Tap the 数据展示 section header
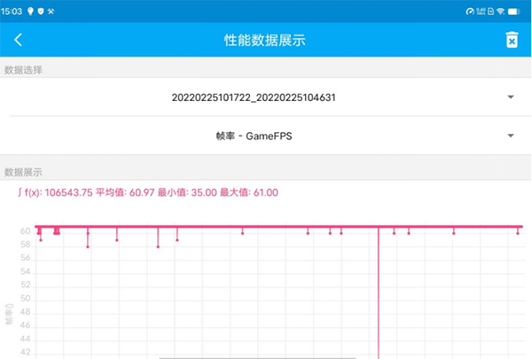 point(23,172)
